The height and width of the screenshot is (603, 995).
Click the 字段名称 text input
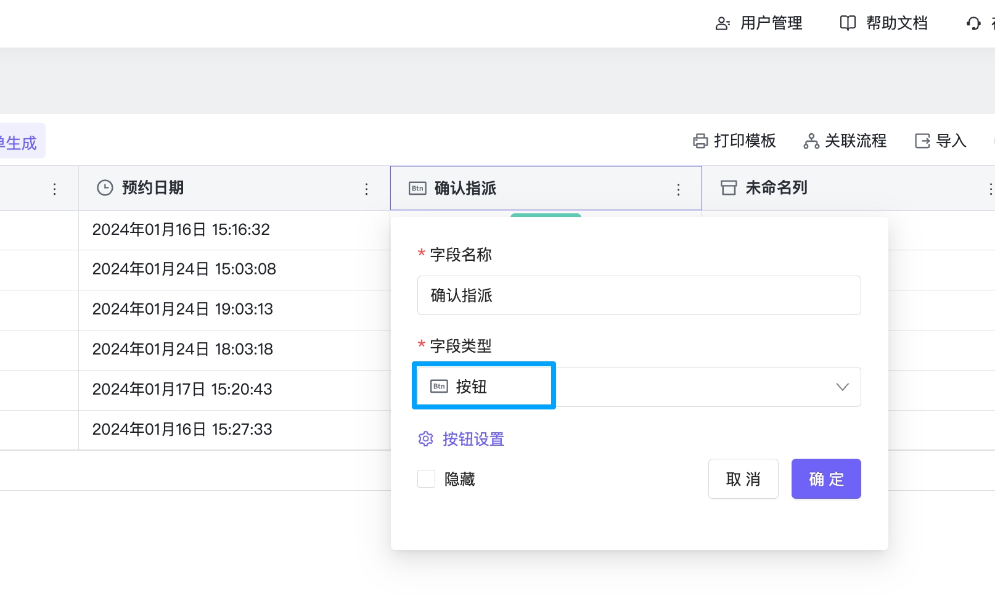[x=639, y=295]
